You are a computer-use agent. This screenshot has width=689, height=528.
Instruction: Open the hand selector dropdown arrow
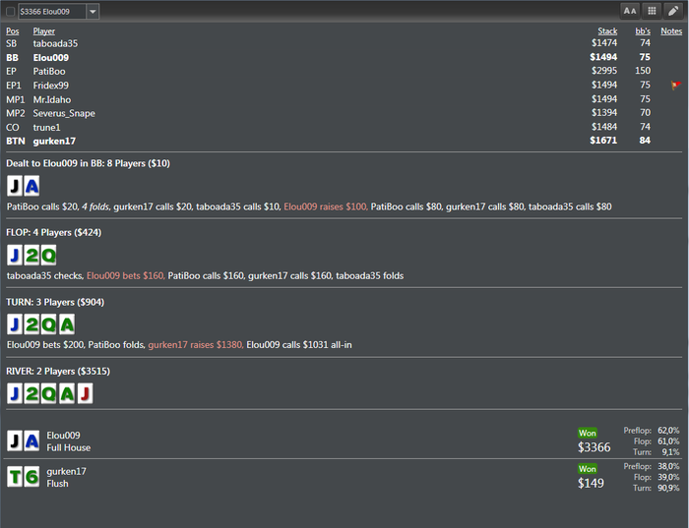pyautogui.click(x=93, y=12)
